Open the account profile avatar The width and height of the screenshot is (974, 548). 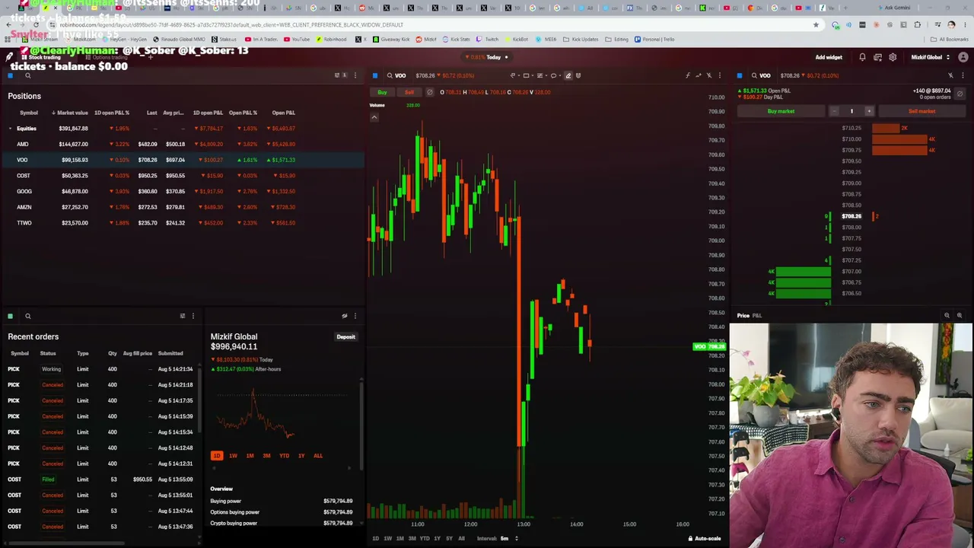pos(963,57)
